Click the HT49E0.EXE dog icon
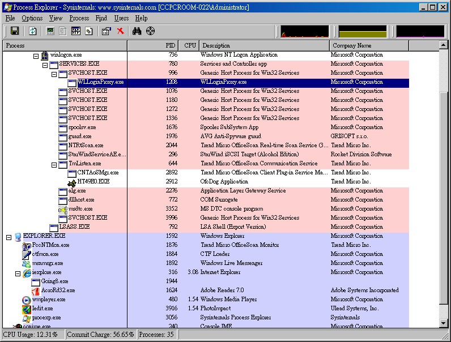Screen dimensions: 451x342 pos(72,182)
